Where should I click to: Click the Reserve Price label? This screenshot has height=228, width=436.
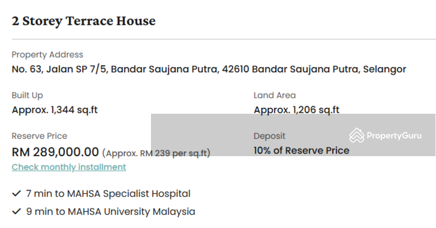[x=39, y=136]
